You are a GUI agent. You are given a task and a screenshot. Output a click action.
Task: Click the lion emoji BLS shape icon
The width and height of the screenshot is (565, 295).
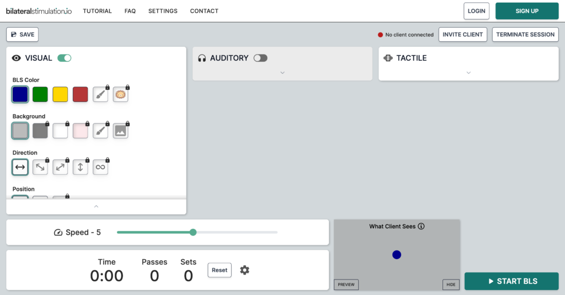point(120,94)
